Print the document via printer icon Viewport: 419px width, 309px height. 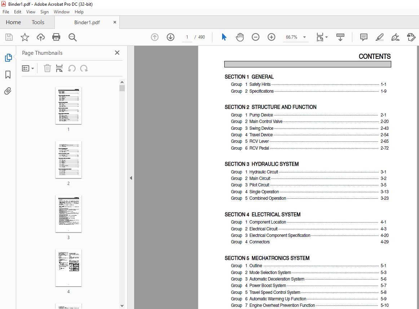pyautogui.click(x=56, y=37)
